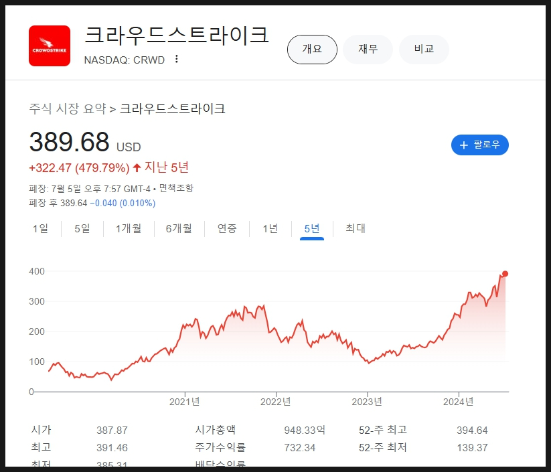Click the red up arrow beside 지난 5년
The image size is (551, 472).
pos(137,167)
